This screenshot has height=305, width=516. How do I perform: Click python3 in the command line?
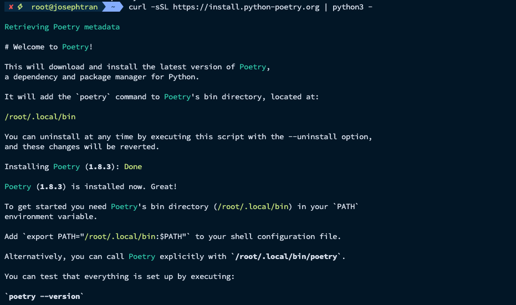tap(348, 7)
